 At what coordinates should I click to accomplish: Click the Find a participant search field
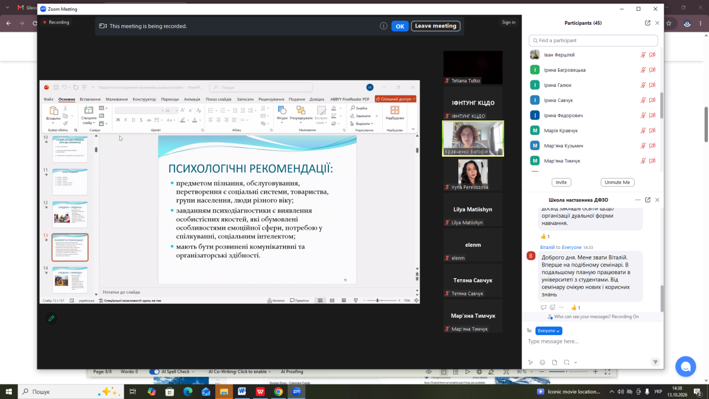pyautogui.click(x=593, y=40)
